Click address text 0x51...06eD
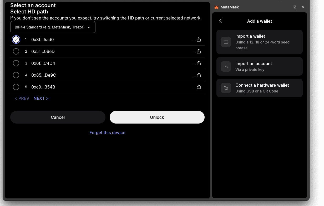324x206 pixels. click(x=43, y=51)
